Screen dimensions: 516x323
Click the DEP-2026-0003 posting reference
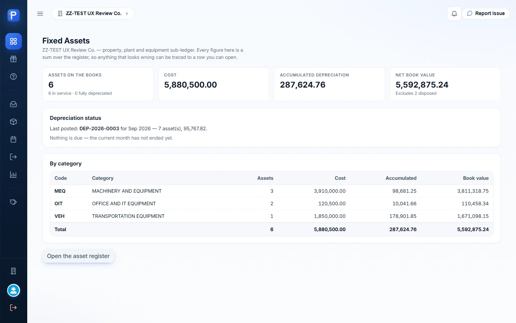pos(99,128)
